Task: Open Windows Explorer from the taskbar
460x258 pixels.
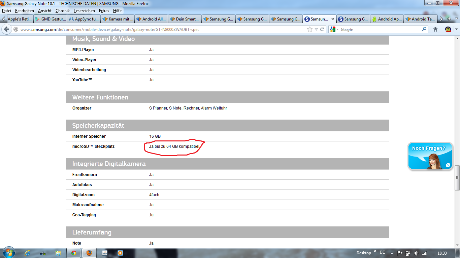Action: pyautogui.click(x=58, y=253)
